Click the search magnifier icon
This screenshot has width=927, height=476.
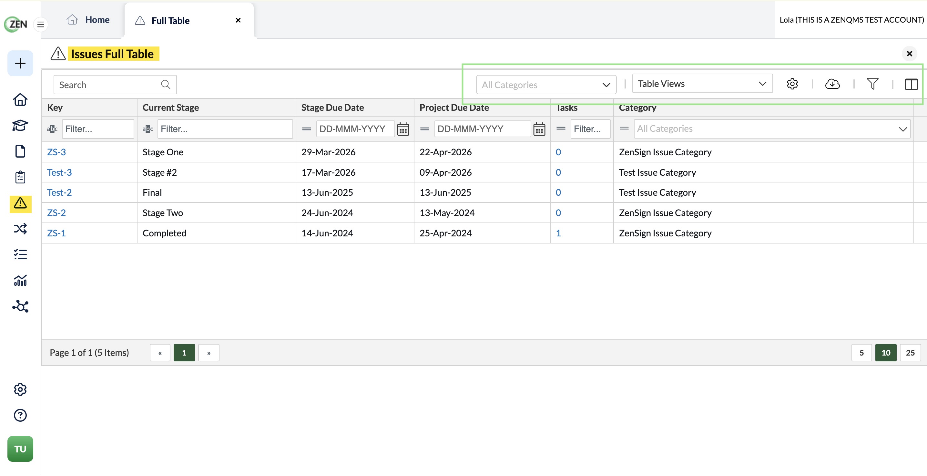pos(166,85)
